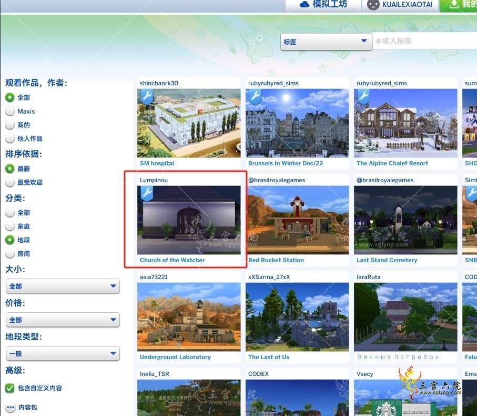477x416 pixels.
Task: Click the KUAILEXIAOTAI avatar icon
Action: pos(373,5)
